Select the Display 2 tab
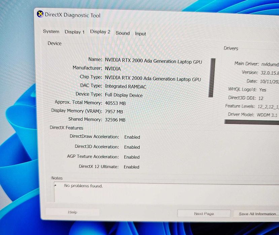The width and height of the screenshot is (279, 235). point(100,32)
